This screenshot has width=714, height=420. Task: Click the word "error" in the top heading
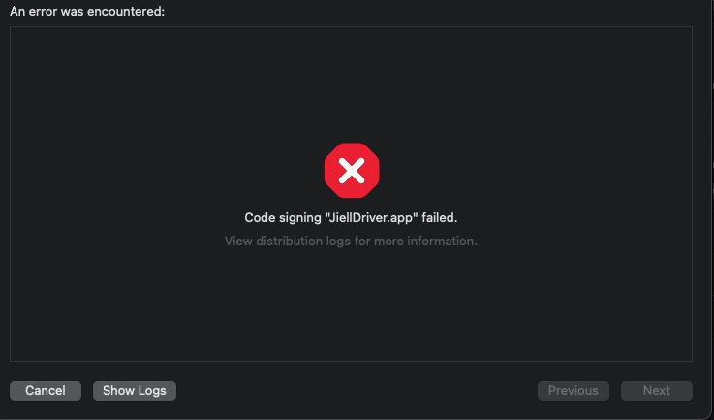pos(43,11)
